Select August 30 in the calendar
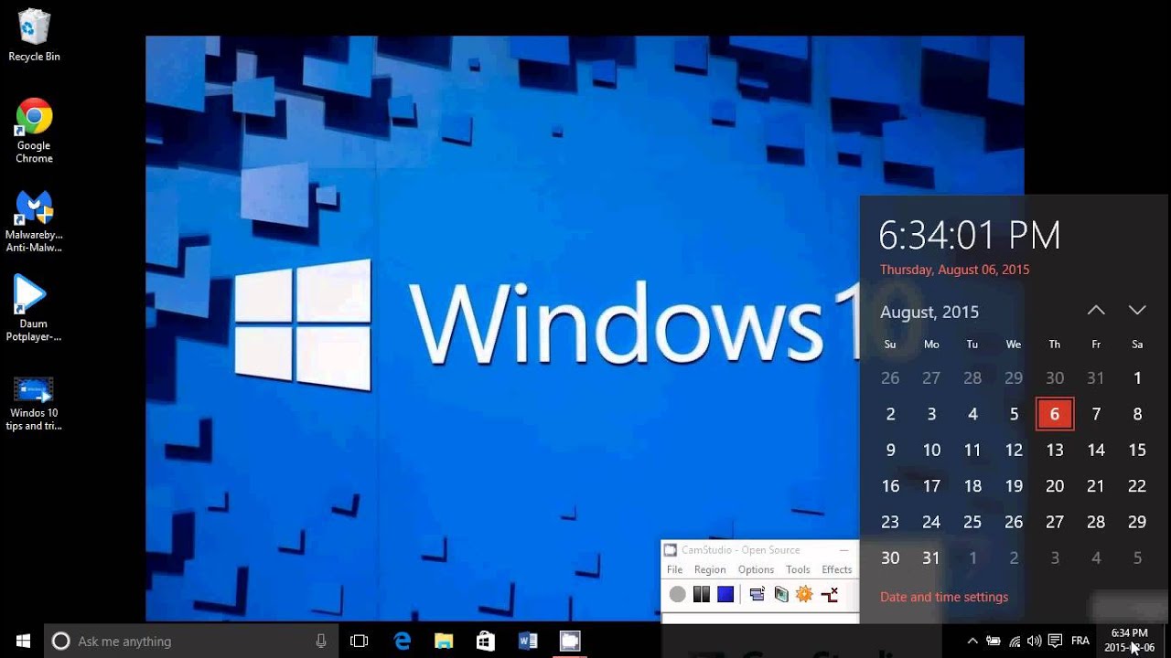This screenshot has height=658, width=1171. click(x=890, y=557)
